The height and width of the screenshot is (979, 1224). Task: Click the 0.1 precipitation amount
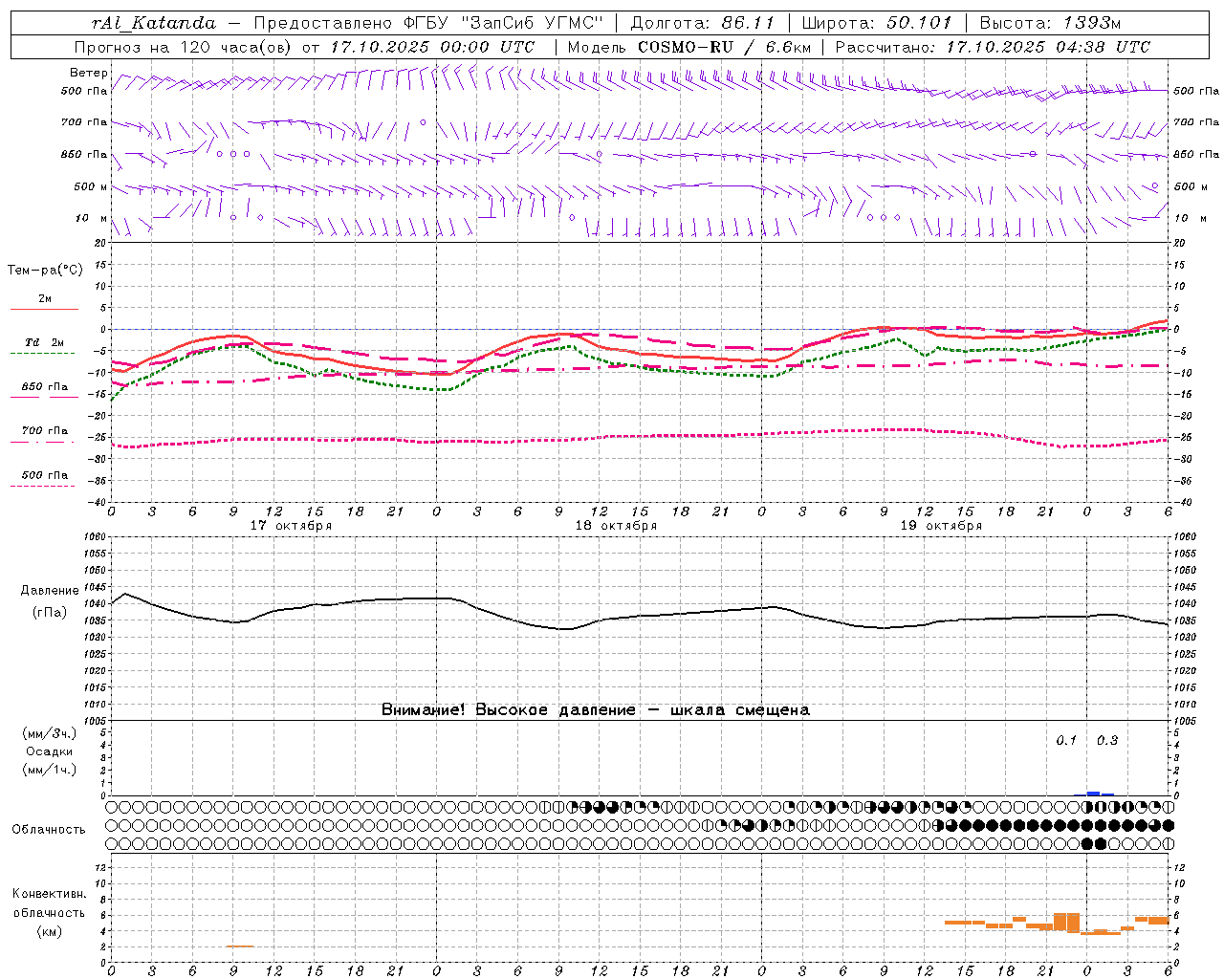1066,741
